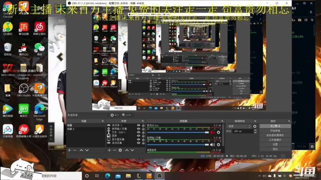
Task: Hide the 音频输入采集 source
Action: click(x=138, y=129)
